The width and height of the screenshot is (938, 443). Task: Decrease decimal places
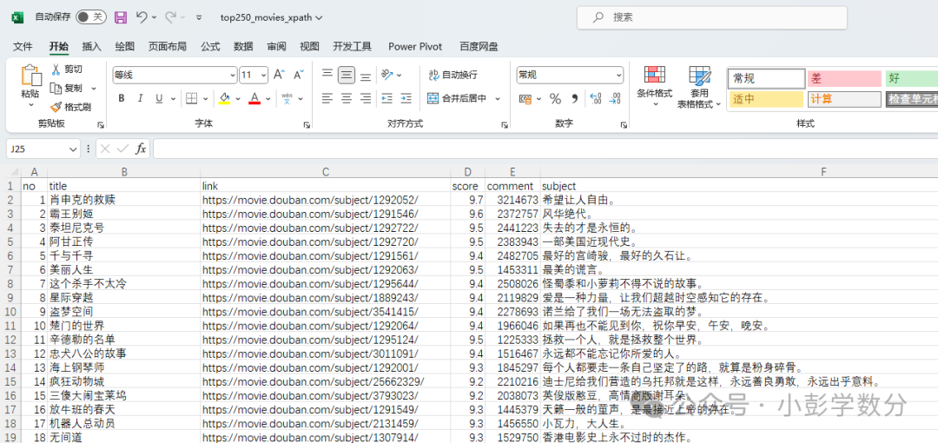click(615, 99)
